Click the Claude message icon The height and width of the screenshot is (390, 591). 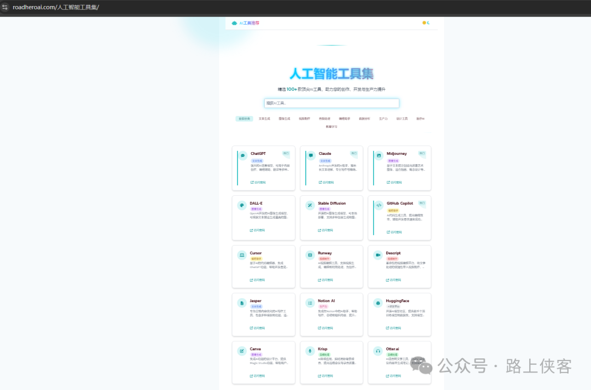point(311,155)
